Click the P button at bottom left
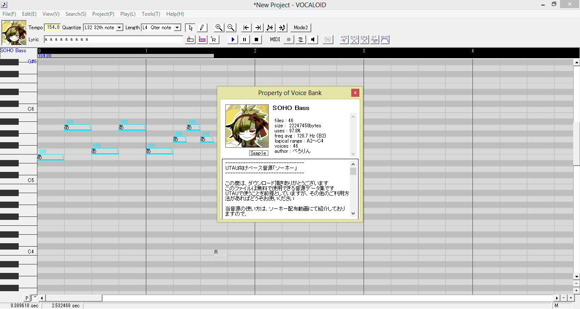Viewport: 580px width, 309px height. tap(27, 298)
